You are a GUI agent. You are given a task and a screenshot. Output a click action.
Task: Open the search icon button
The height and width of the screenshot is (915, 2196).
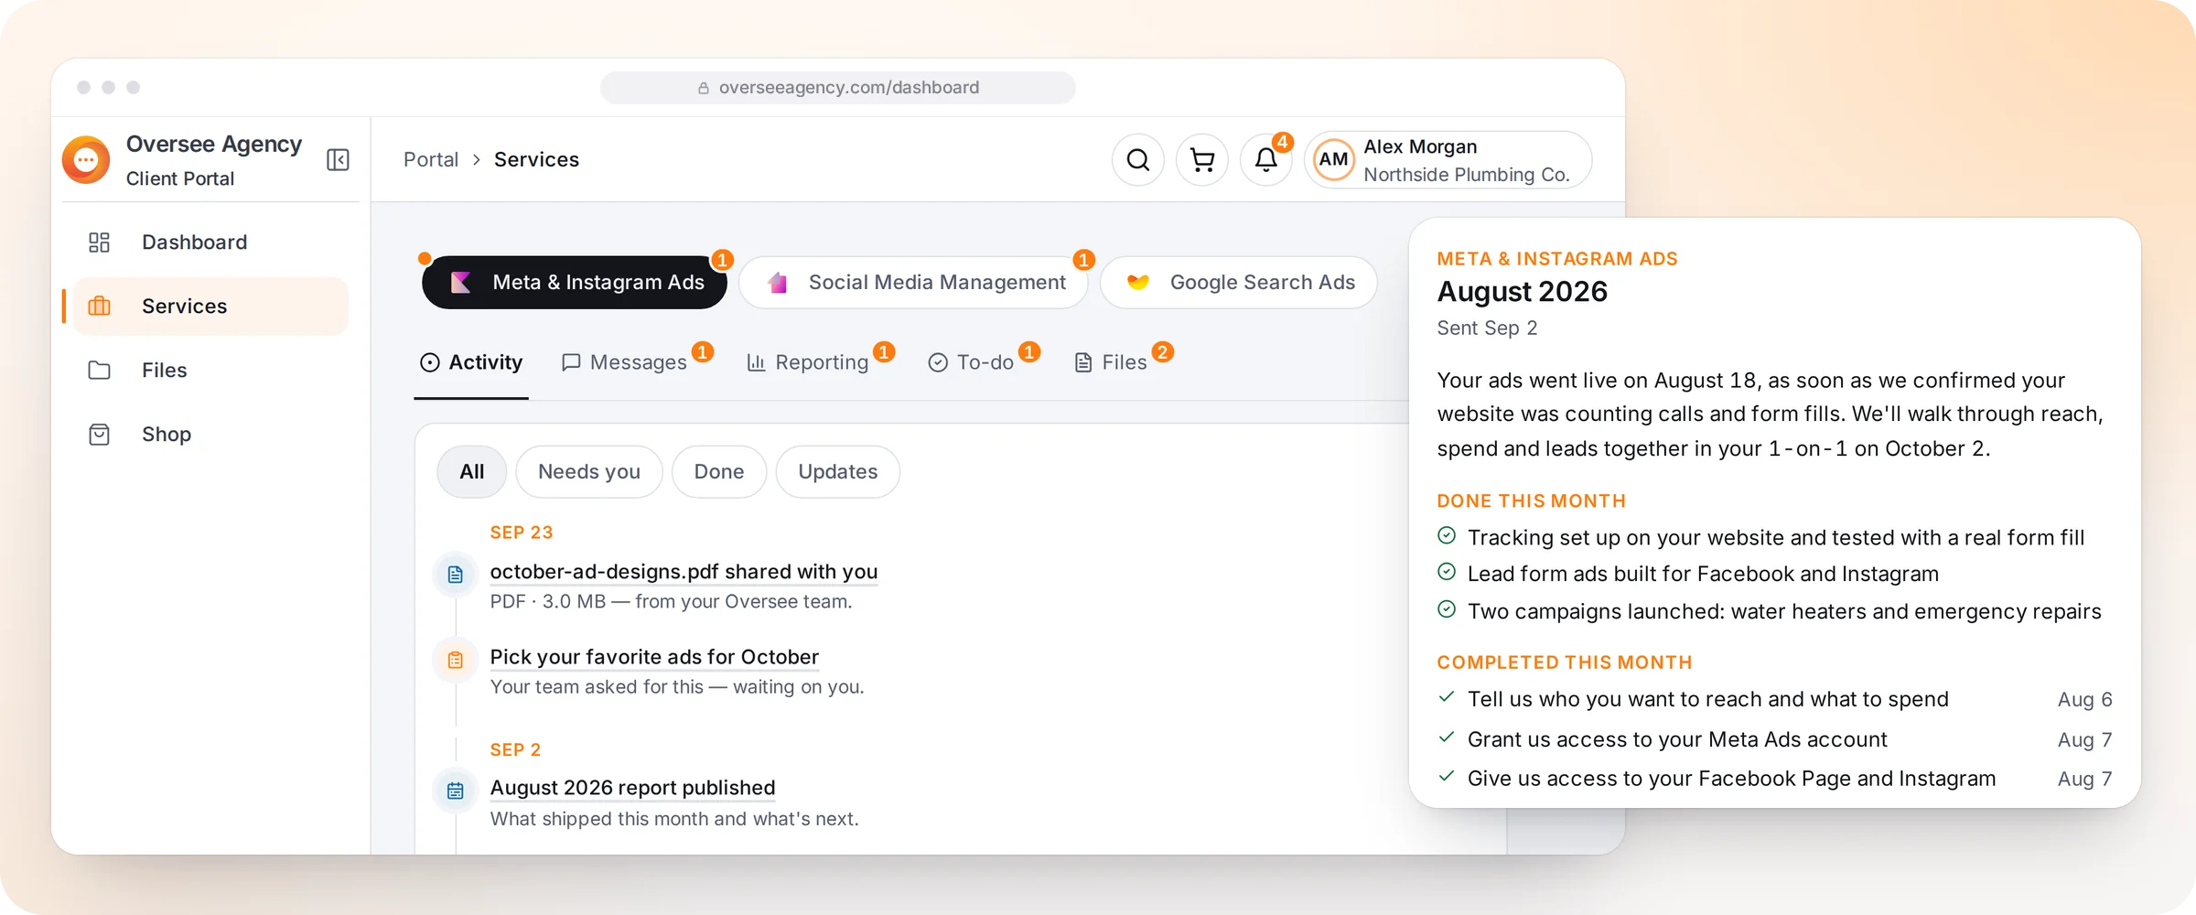pyautogui.click(x=1138, y=160)
